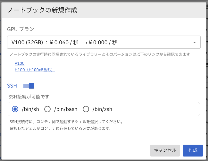Click the blue SSH label text
The image size is (208, 161).
coord(12,86)
